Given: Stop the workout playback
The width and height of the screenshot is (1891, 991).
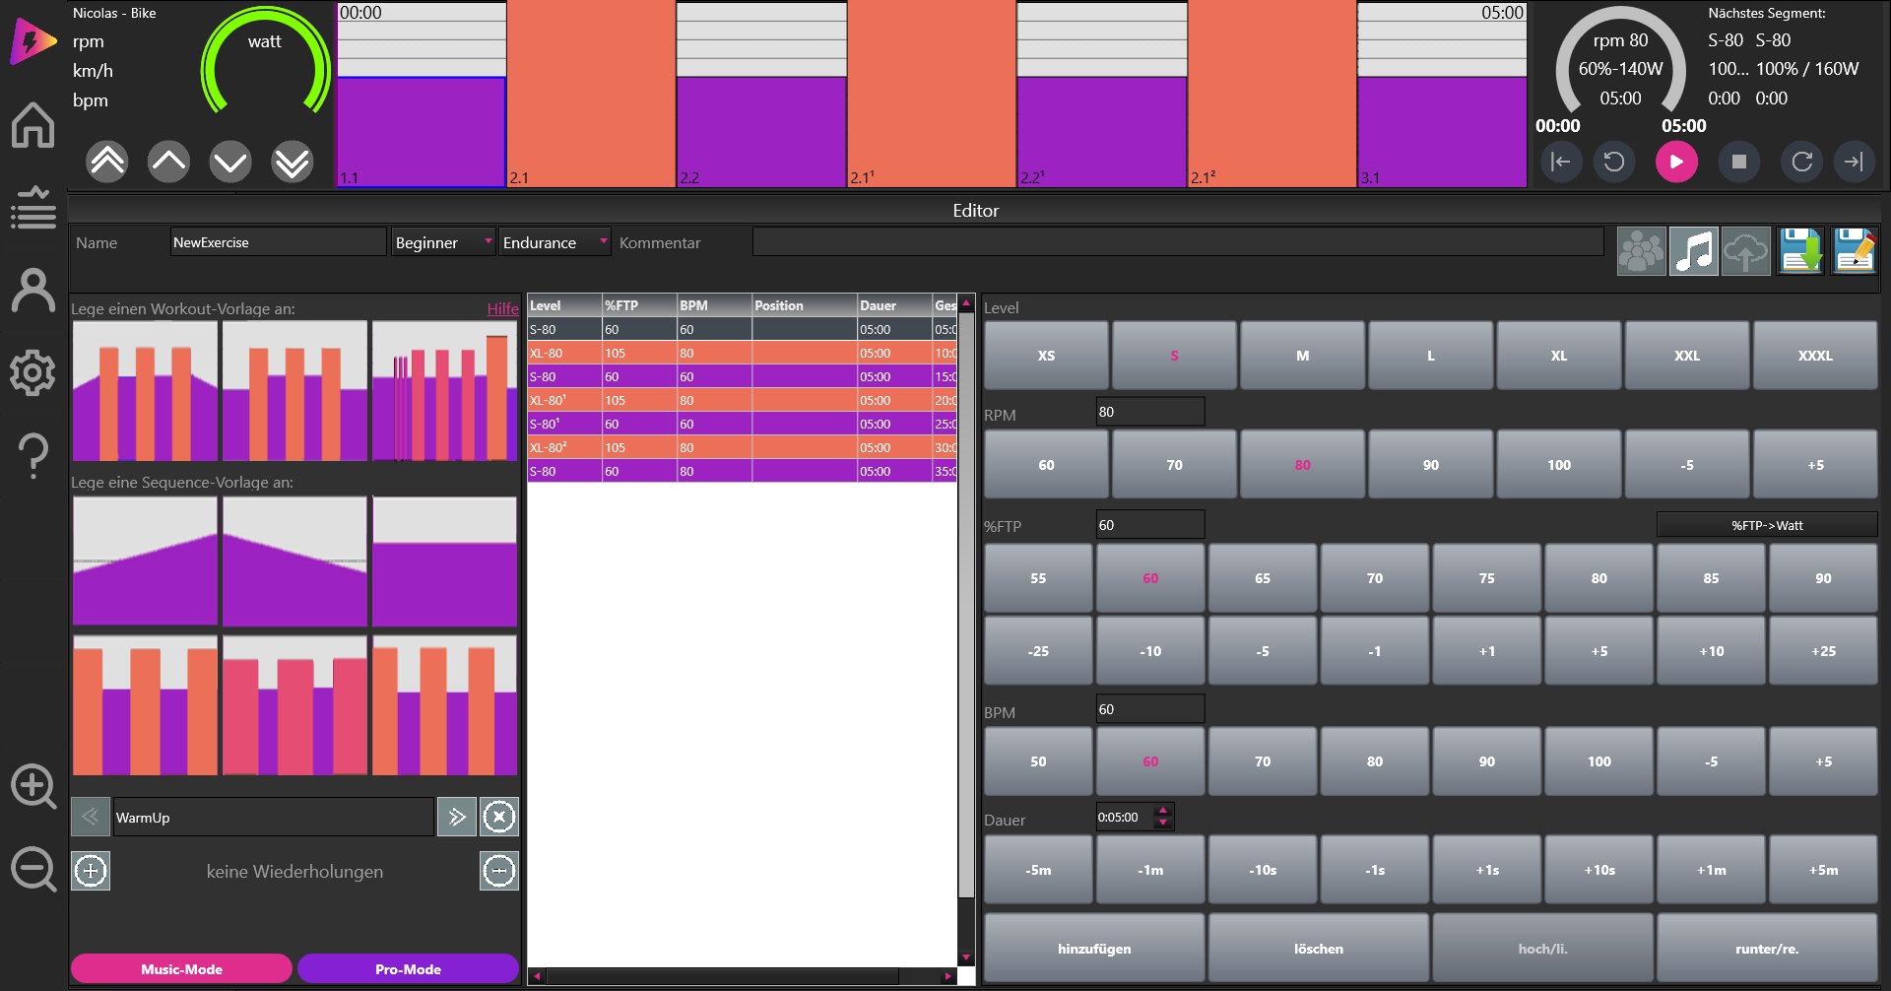Looking at the screenshot, I should 1739,162.
